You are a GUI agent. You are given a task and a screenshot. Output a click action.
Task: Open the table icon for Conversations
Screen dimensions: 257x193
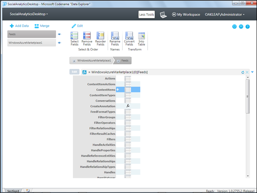128,101
